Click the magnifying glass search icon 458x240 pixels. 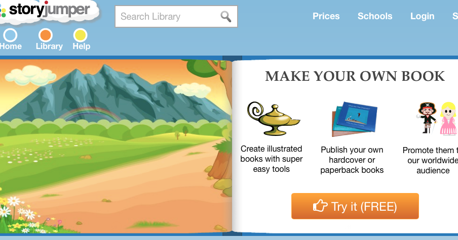pyautogui.click(x=225, y=17)
